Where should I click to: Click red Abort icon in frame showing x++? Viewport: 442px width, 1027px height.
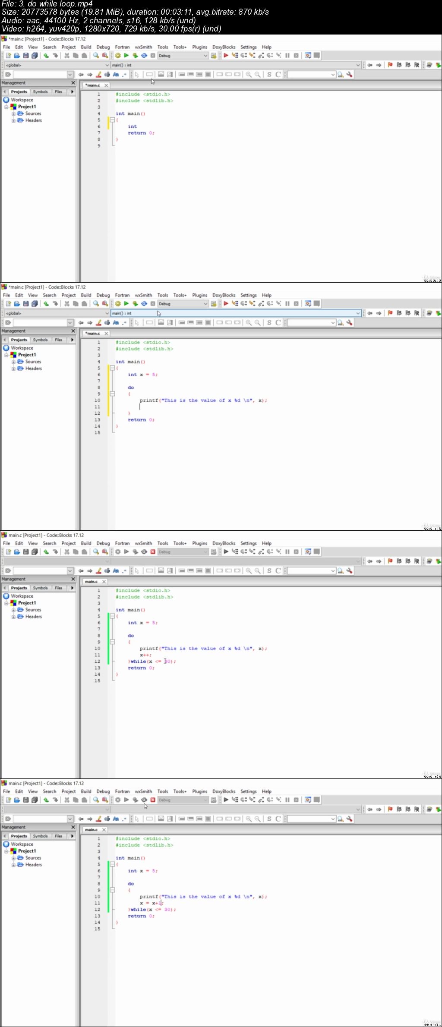(x=153, y=552)
